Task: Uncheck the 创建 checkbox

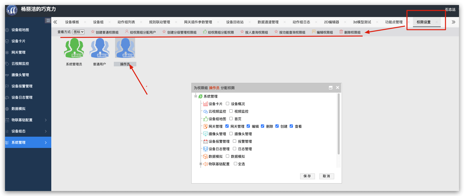Action: tap(277, 126)
